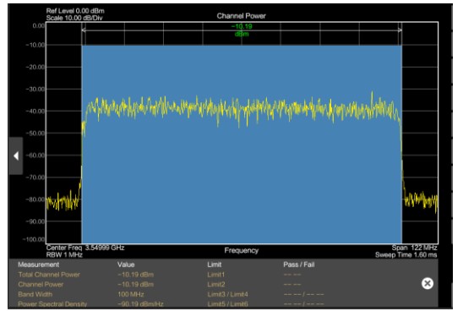Click the -50.00 y-axis label
The width and height of the screenshot is (463, 322).
click(x=35, y=134)
